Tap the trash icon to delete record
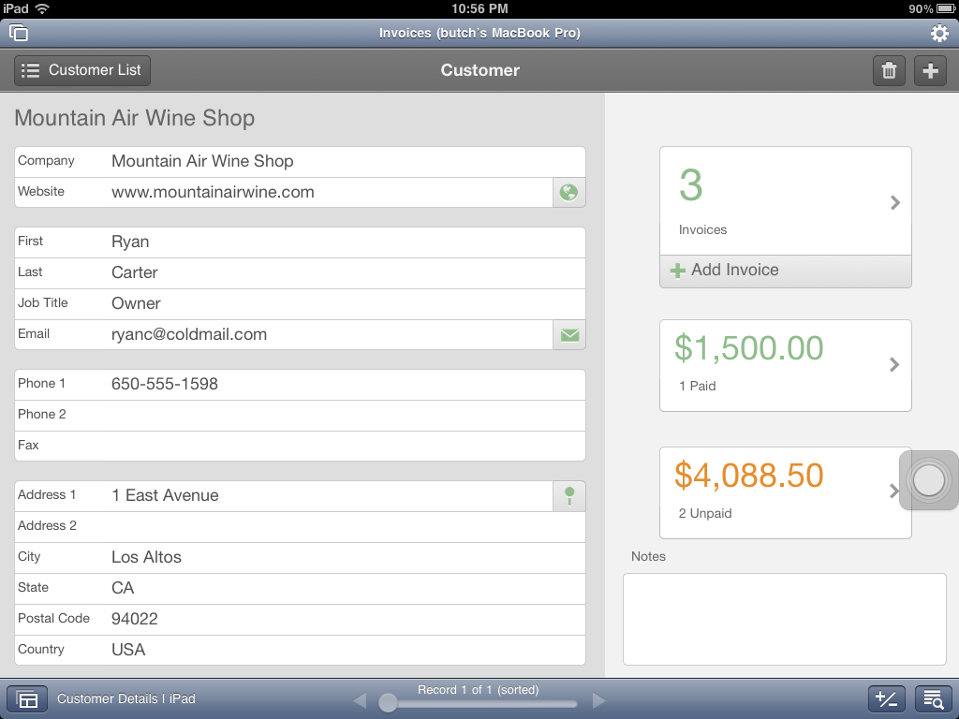The image size is (959, 719). click(x=888, y=70)
